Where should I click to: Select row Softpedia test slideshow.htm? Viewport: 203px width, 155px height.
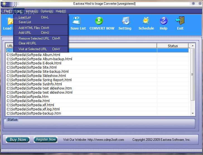[x=97, y=88]
